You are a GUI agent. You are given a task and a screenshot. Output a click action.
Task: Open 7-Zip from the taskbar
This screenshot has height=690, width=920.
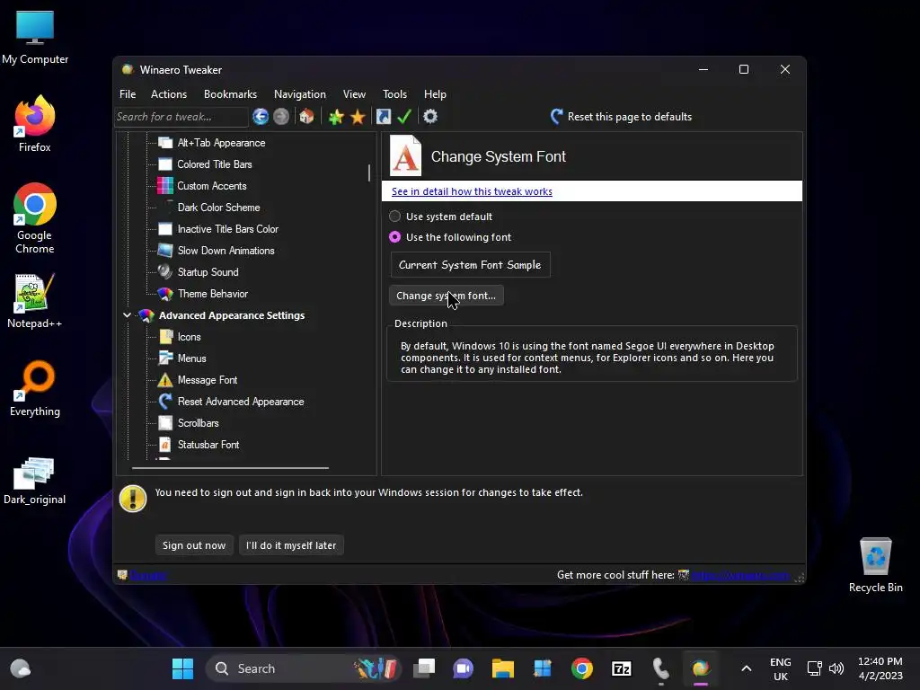pos(622,668)
